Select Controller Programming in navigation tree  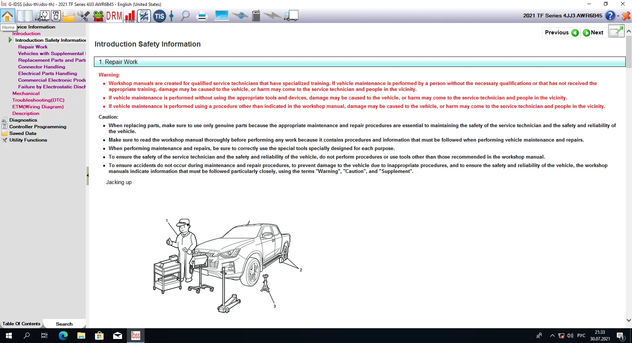[38, 127]
